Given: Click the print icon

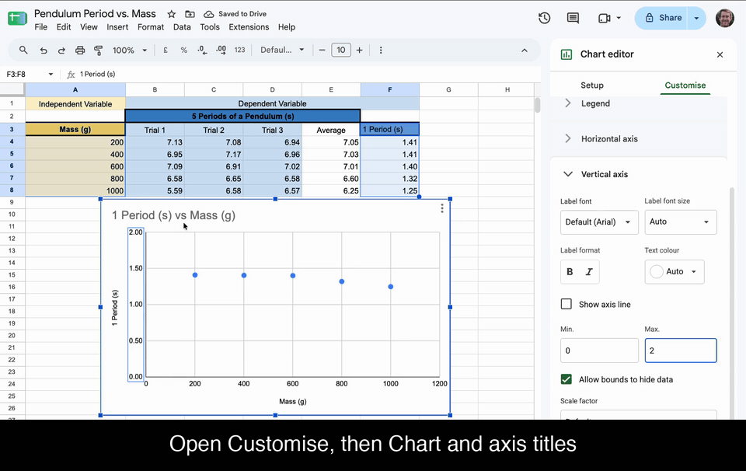Looking at the screenshot, I should tap(80, 51).
